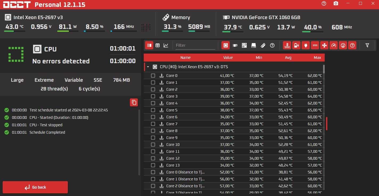Viewport: 379px width, 196px height.
Task: Toggle the battery power sensor type filter
Action: click(x=296, y=45)
